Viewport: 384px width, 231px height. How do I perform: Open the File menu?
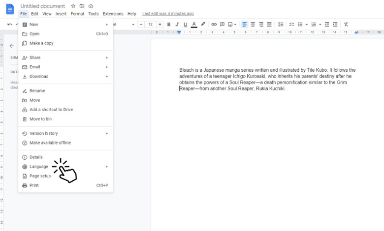pyautogui.click(x=24, y=14)
